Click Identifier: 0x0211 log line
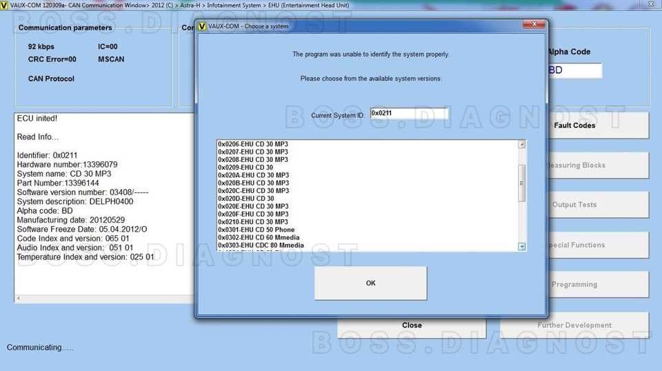This screenshot has height=371, width=662. (47, 155)
